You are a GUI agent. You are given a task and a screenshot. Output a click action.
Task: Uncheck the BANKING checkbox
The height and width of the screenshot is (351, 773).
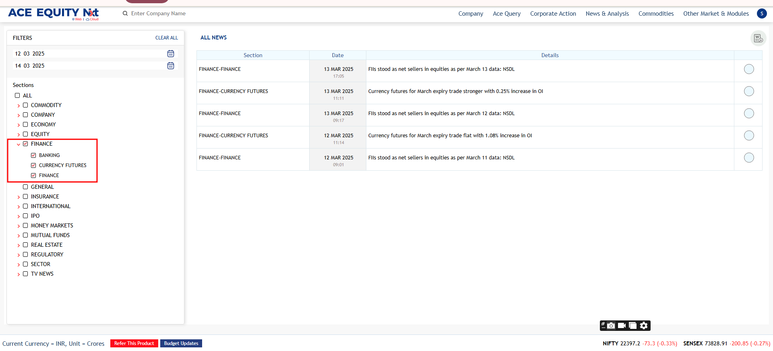33,155
